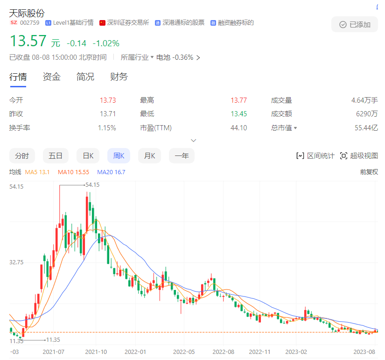This screenshot has height=360, width=385.
Task: Click the Shenzhen Stock Exchange flag icon
Action: tap(102, 23)
